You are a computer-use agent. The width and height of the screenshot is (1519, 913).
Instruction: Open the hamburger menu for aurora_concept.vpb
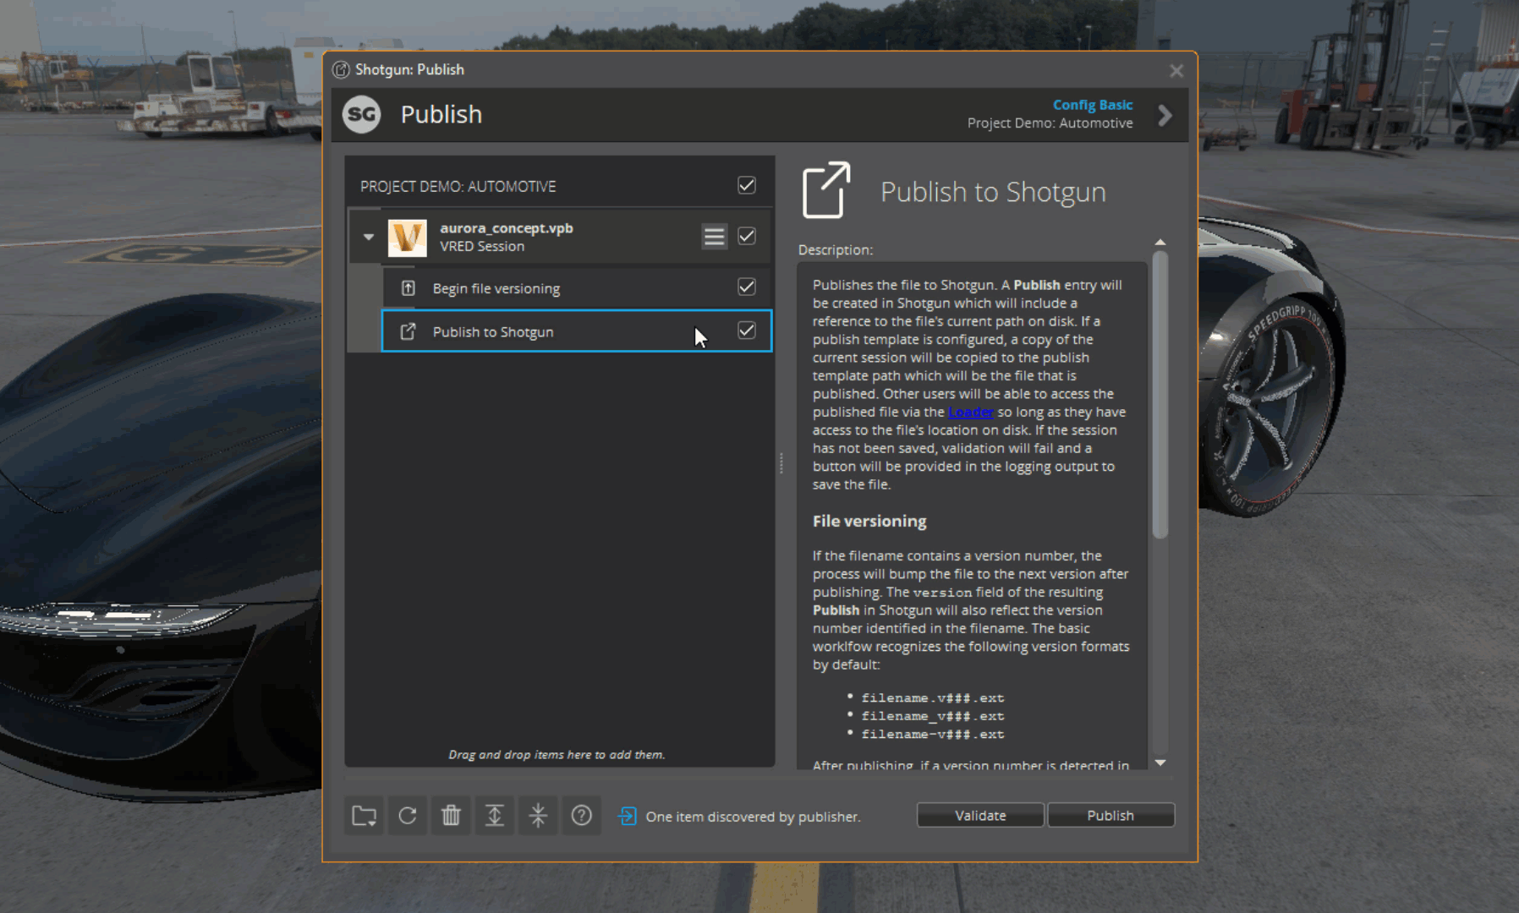point(714,237)
